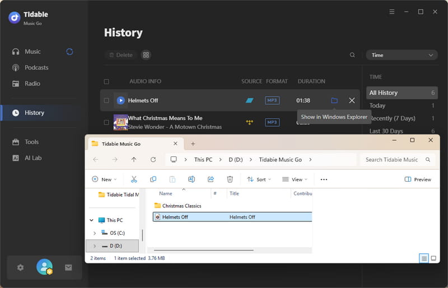The width and height of the screenshot is (448, 288).
Task: Open the mail feedback icon
Action: [x=68, y=268]
